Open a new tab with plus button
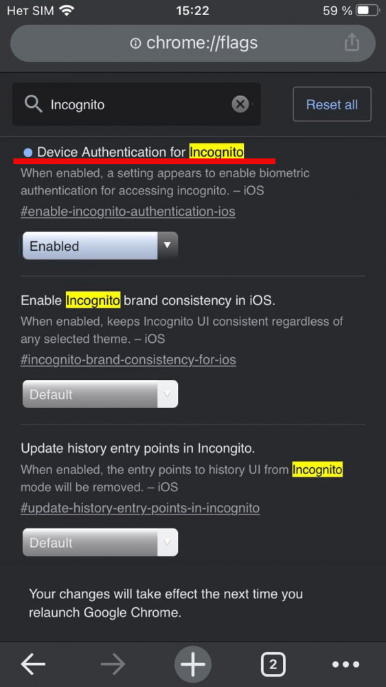Screen dimensions: 386x687 coord(193,664)
